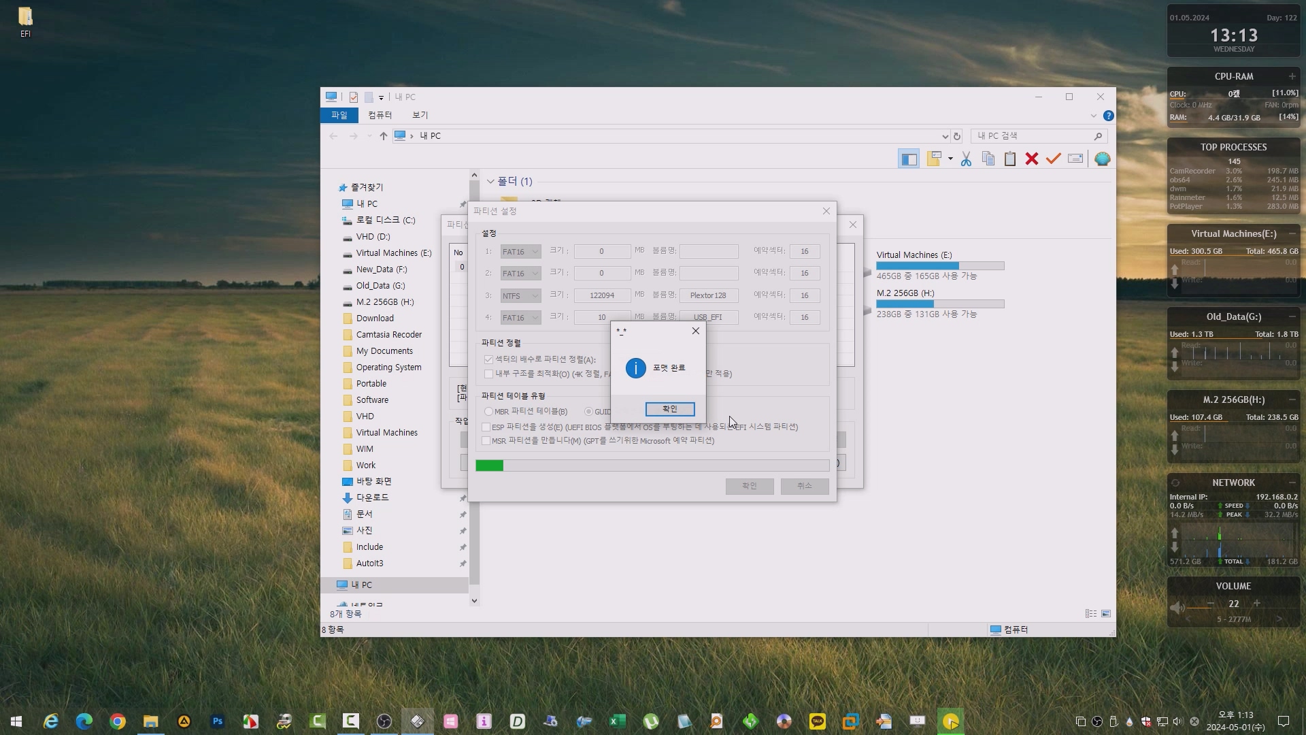The image size is (1306, 735).
Task: Click the clipboard Paste icon
Action: click(1010, 159)
